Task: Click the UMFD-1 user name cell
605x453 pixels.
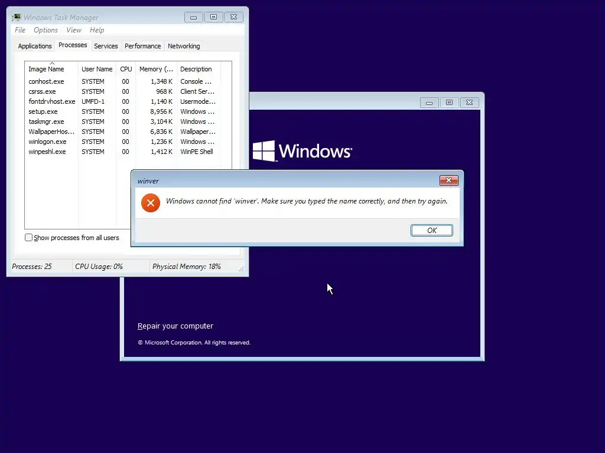Action: [x=93, y=101]
